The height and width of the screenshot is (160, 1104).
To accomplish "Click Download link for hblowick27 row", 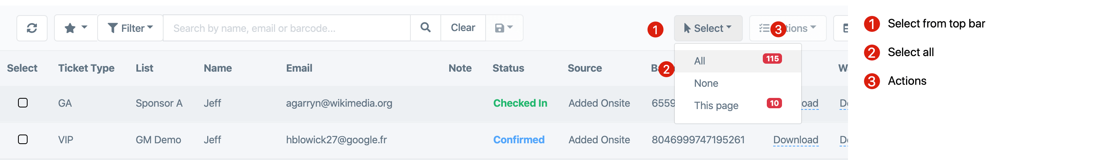I will [796, 140].
